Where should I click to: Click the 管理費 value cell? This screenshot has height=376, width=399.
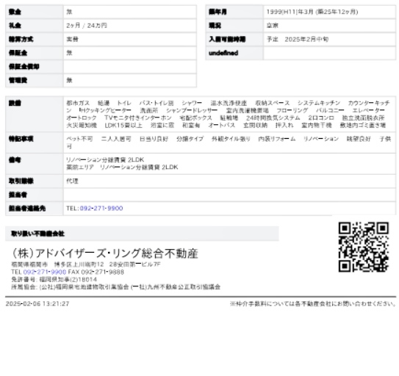[130, 80]
